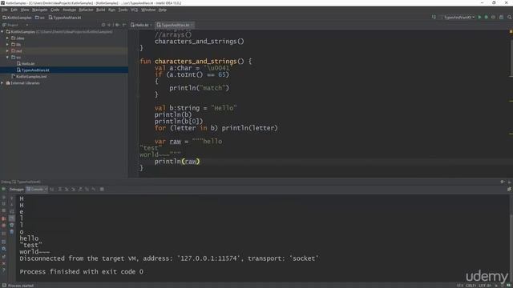Expand the out folder node
Image resolution: width=513 pixels, height=288 pixels.
(x=7, y=51)
